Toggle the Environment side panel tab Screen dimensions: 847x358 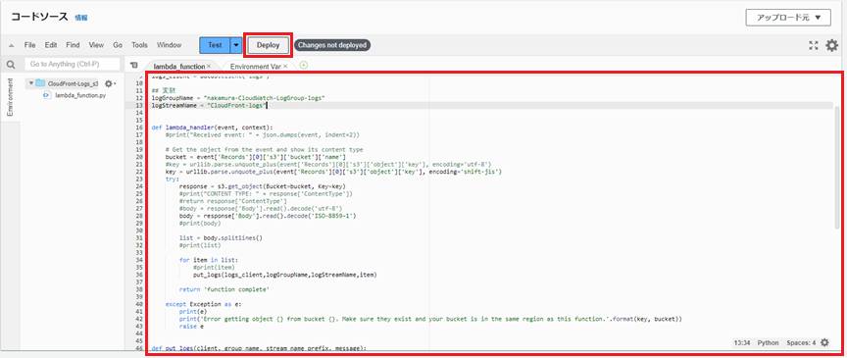click(x=10, y=97)
